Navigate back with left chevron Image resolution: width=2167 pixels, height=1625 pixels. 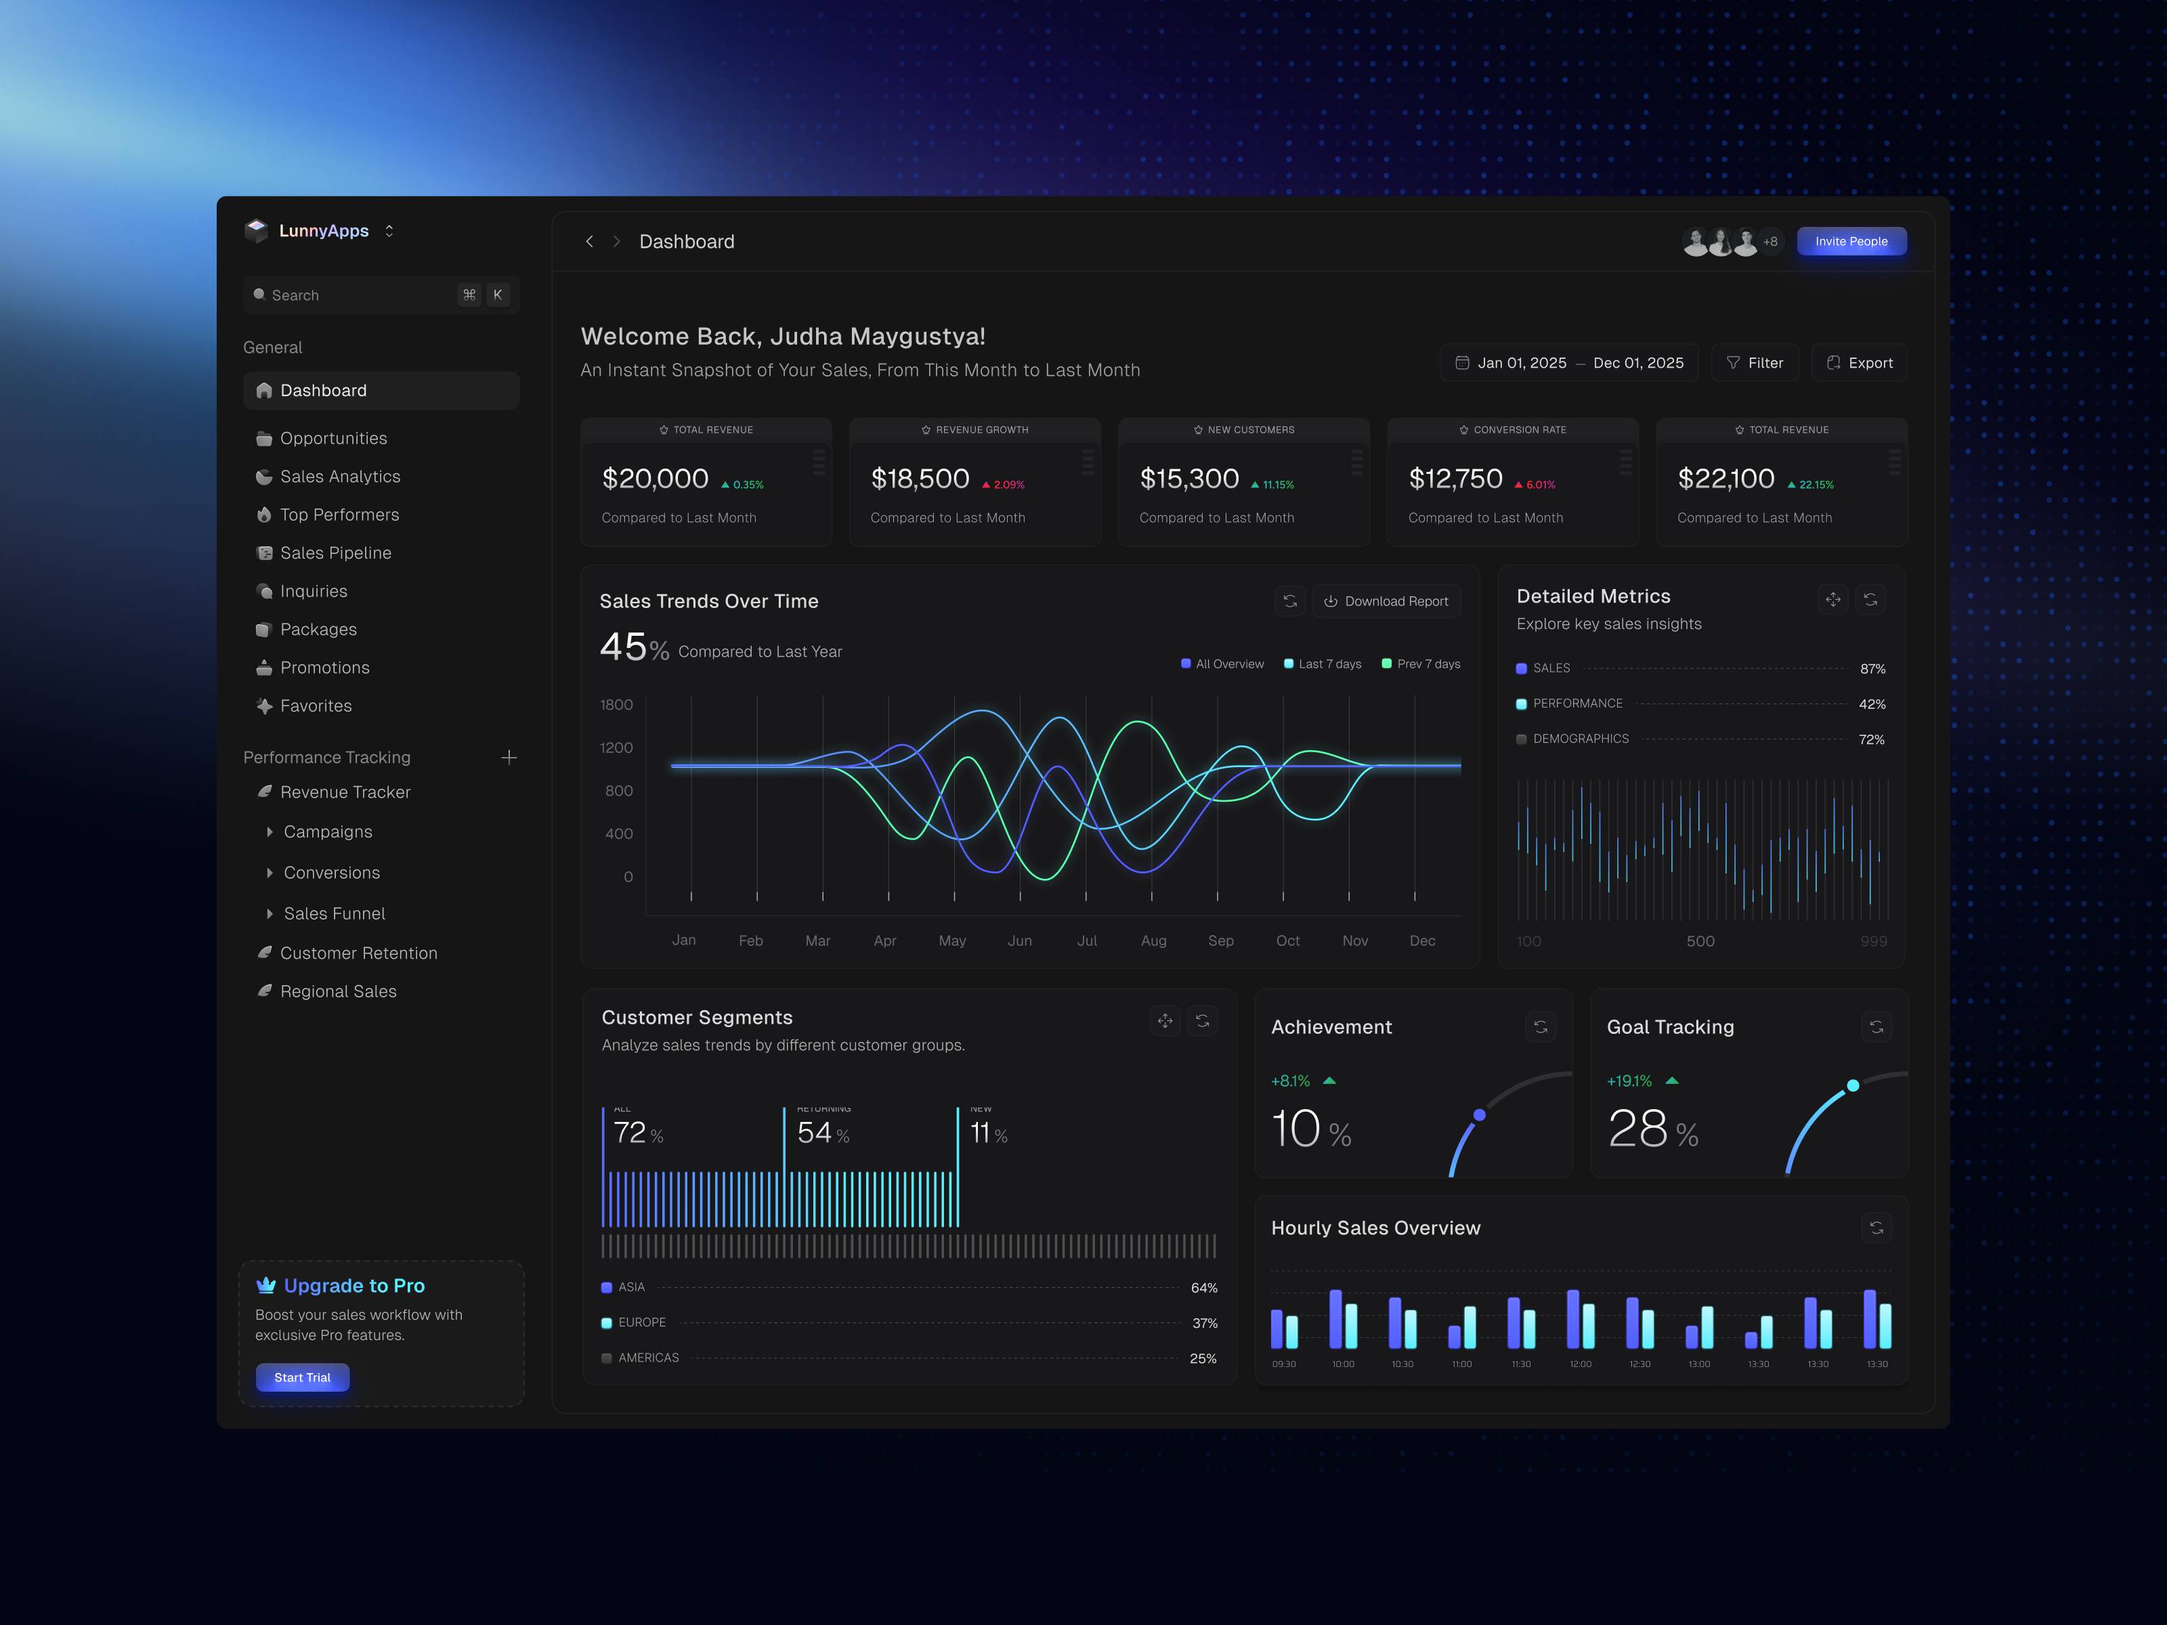pyautogui.click(x=590, y=241)
